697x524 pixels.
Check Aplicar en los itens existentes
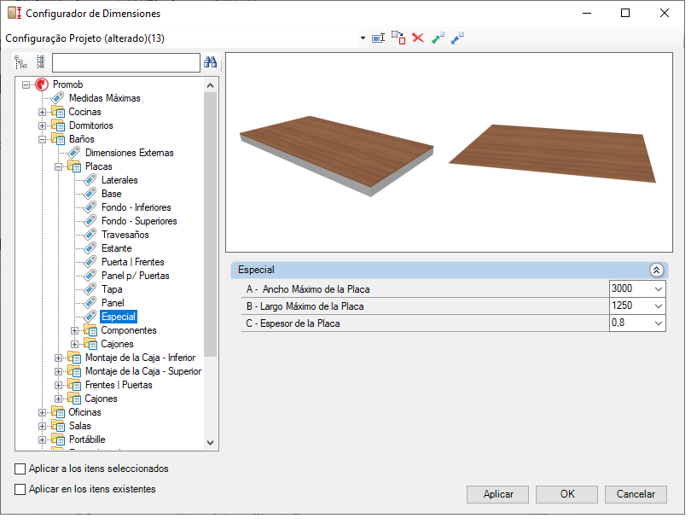click(20, 489)
